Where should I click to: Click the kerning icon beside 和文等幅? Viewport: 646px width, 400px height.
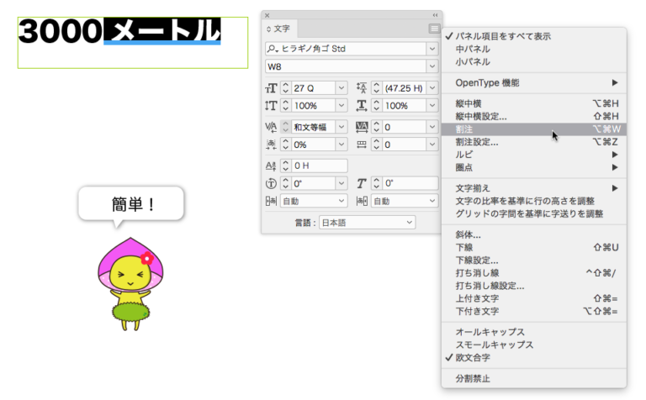(x=270, y=127)
